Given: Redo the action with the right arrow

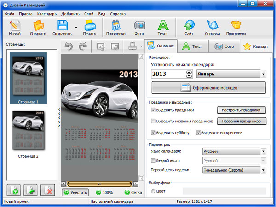Looking at the screenshot, I should click(83, 46).
